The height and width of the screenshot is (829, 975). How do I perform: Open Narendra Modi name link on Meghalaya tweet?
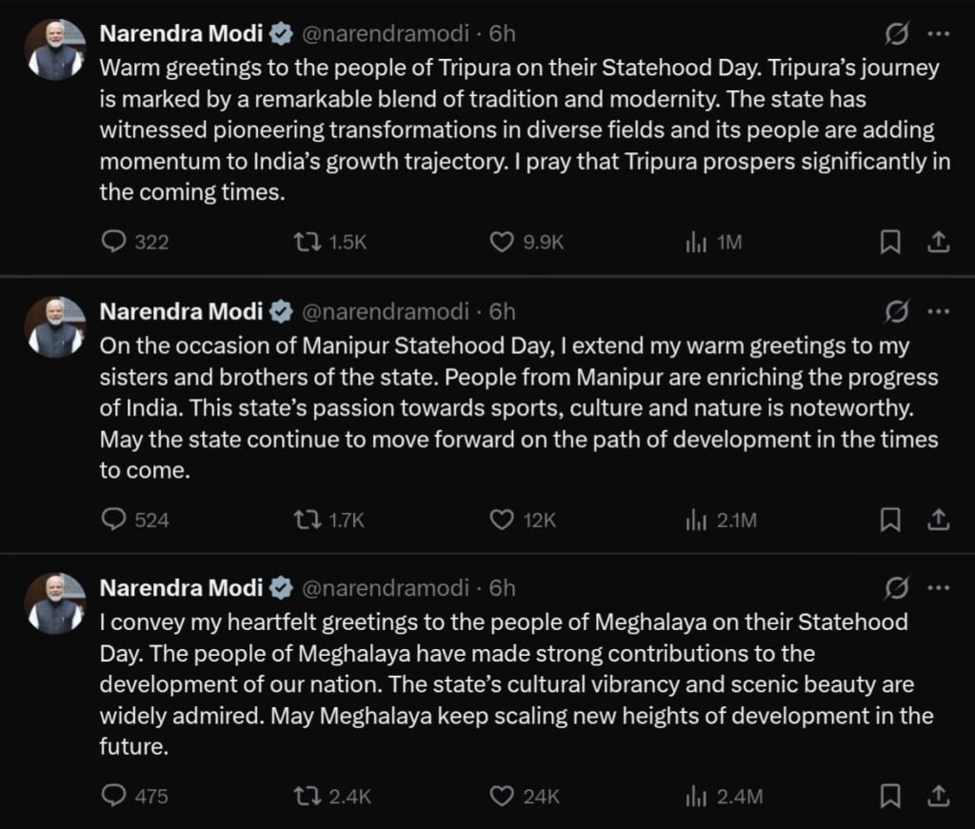tap(181, 588)
